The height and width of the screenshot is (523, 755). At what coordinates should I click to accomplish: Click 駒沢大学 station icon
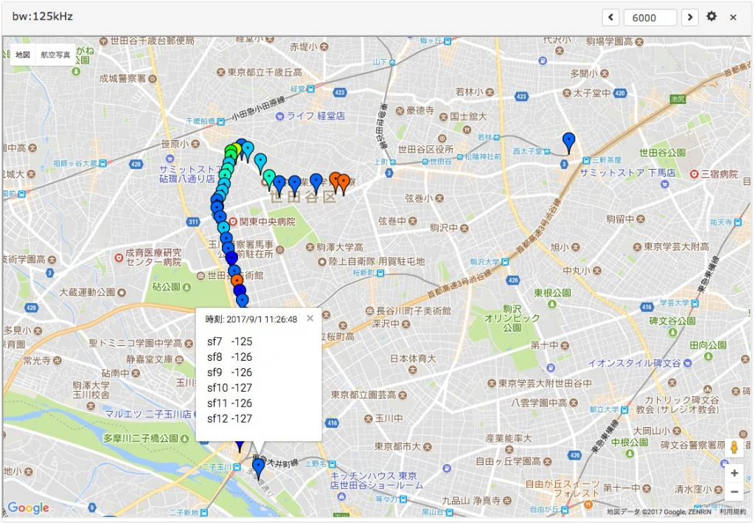[x=505, y=262]
